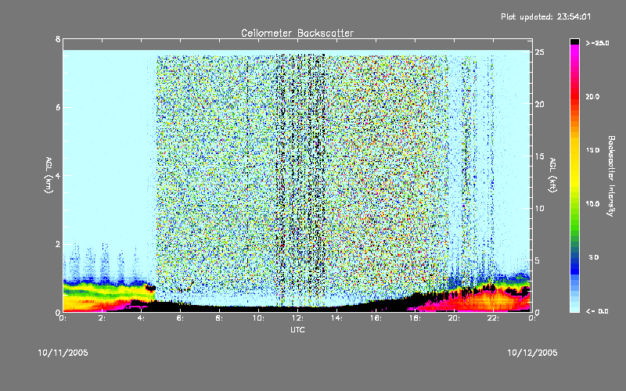Viewport: 626px width, 391px height.
Task: Click the '6' km tick label
Action: [x=58, y=107]
